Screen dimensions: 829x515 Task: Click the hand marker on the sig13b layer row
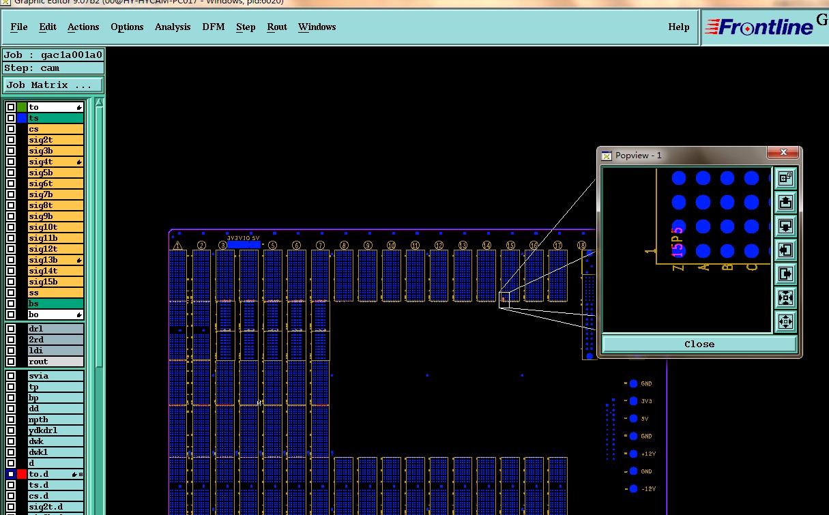[x=79, y=261]
